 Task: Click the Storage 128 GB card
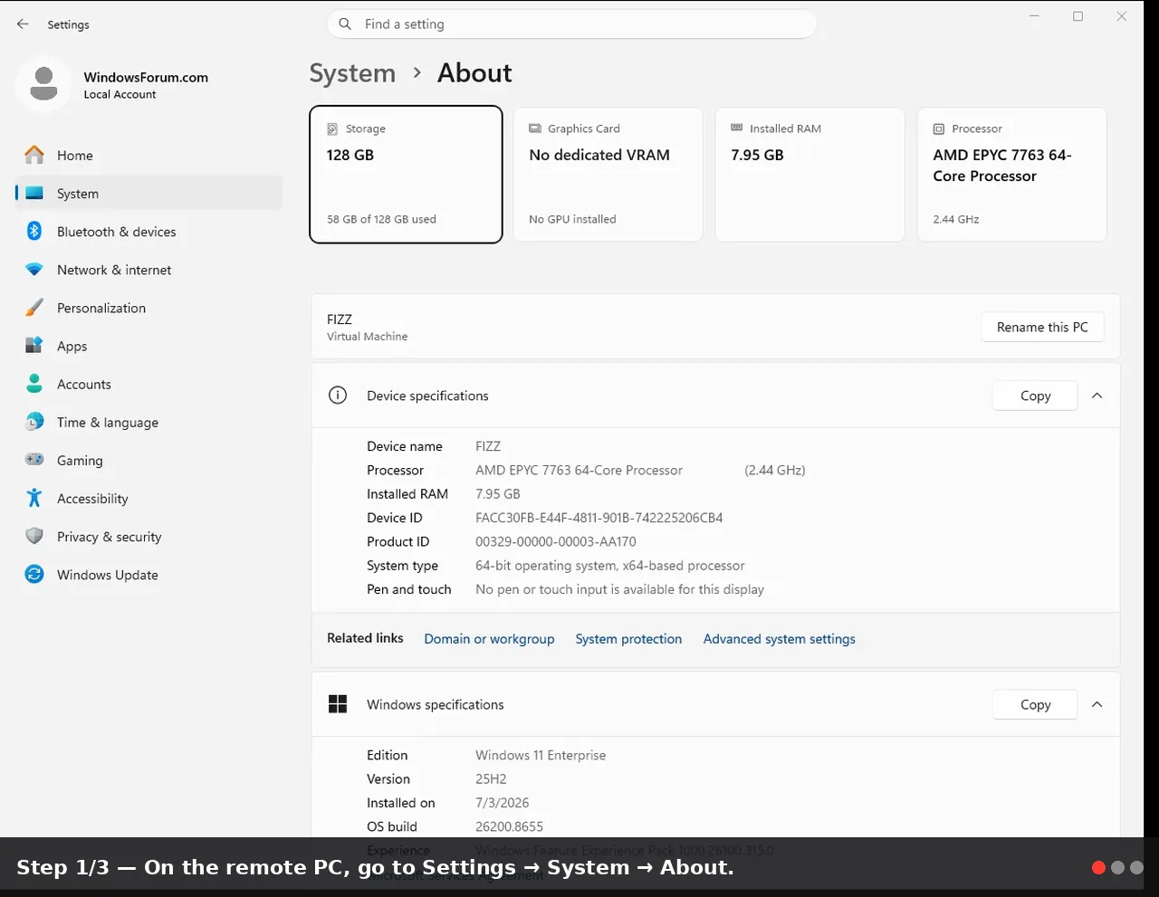point(406,175)
